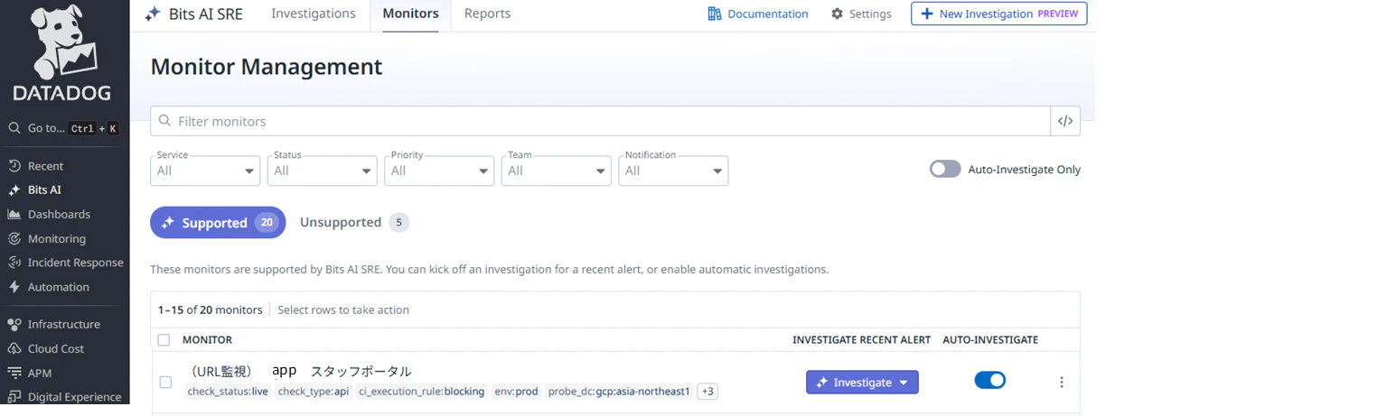
Task: Click the Bits AI sparkle icon in sidebar
Action: (14, 190)
